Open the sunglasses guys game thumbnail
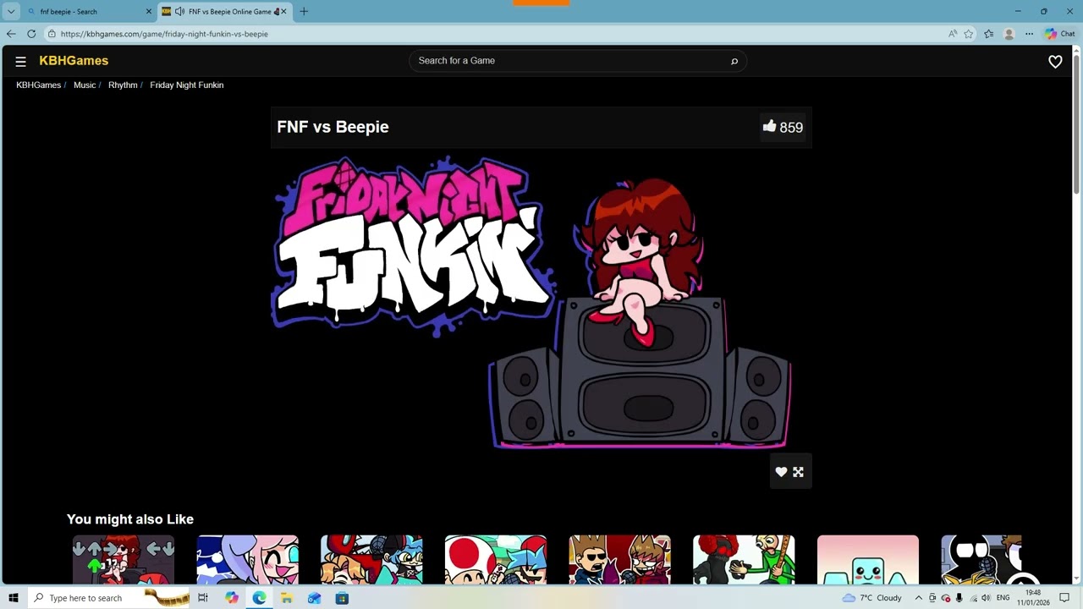The width and height of the screenshot is (1083, 609). [620, 559]
